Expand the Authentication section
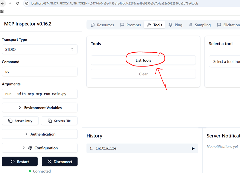 tap(40, 134)
